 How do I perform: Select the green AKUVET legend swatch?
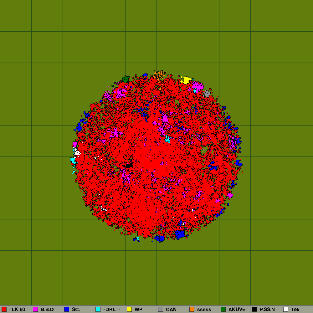click(223, 309)
